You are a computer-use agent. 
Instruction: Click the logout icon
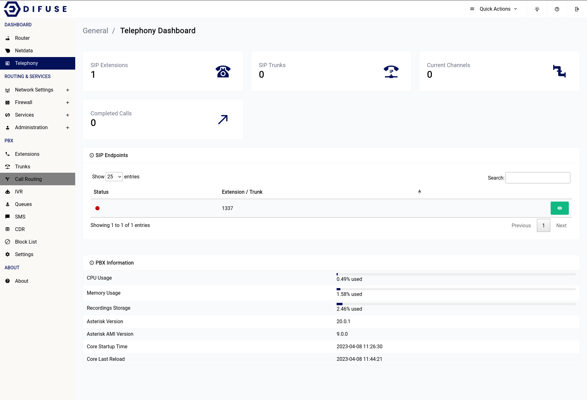click(577, 9)
